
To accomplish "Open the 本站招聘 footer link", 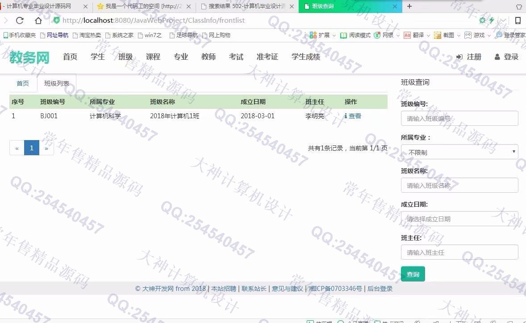I will point(224,289).
